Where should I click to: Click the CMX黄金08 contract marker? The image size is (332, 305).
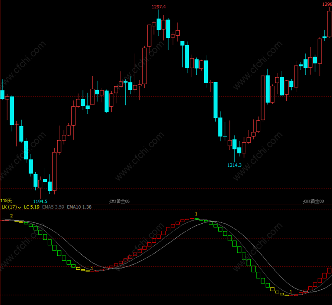[x=314, y=201]
